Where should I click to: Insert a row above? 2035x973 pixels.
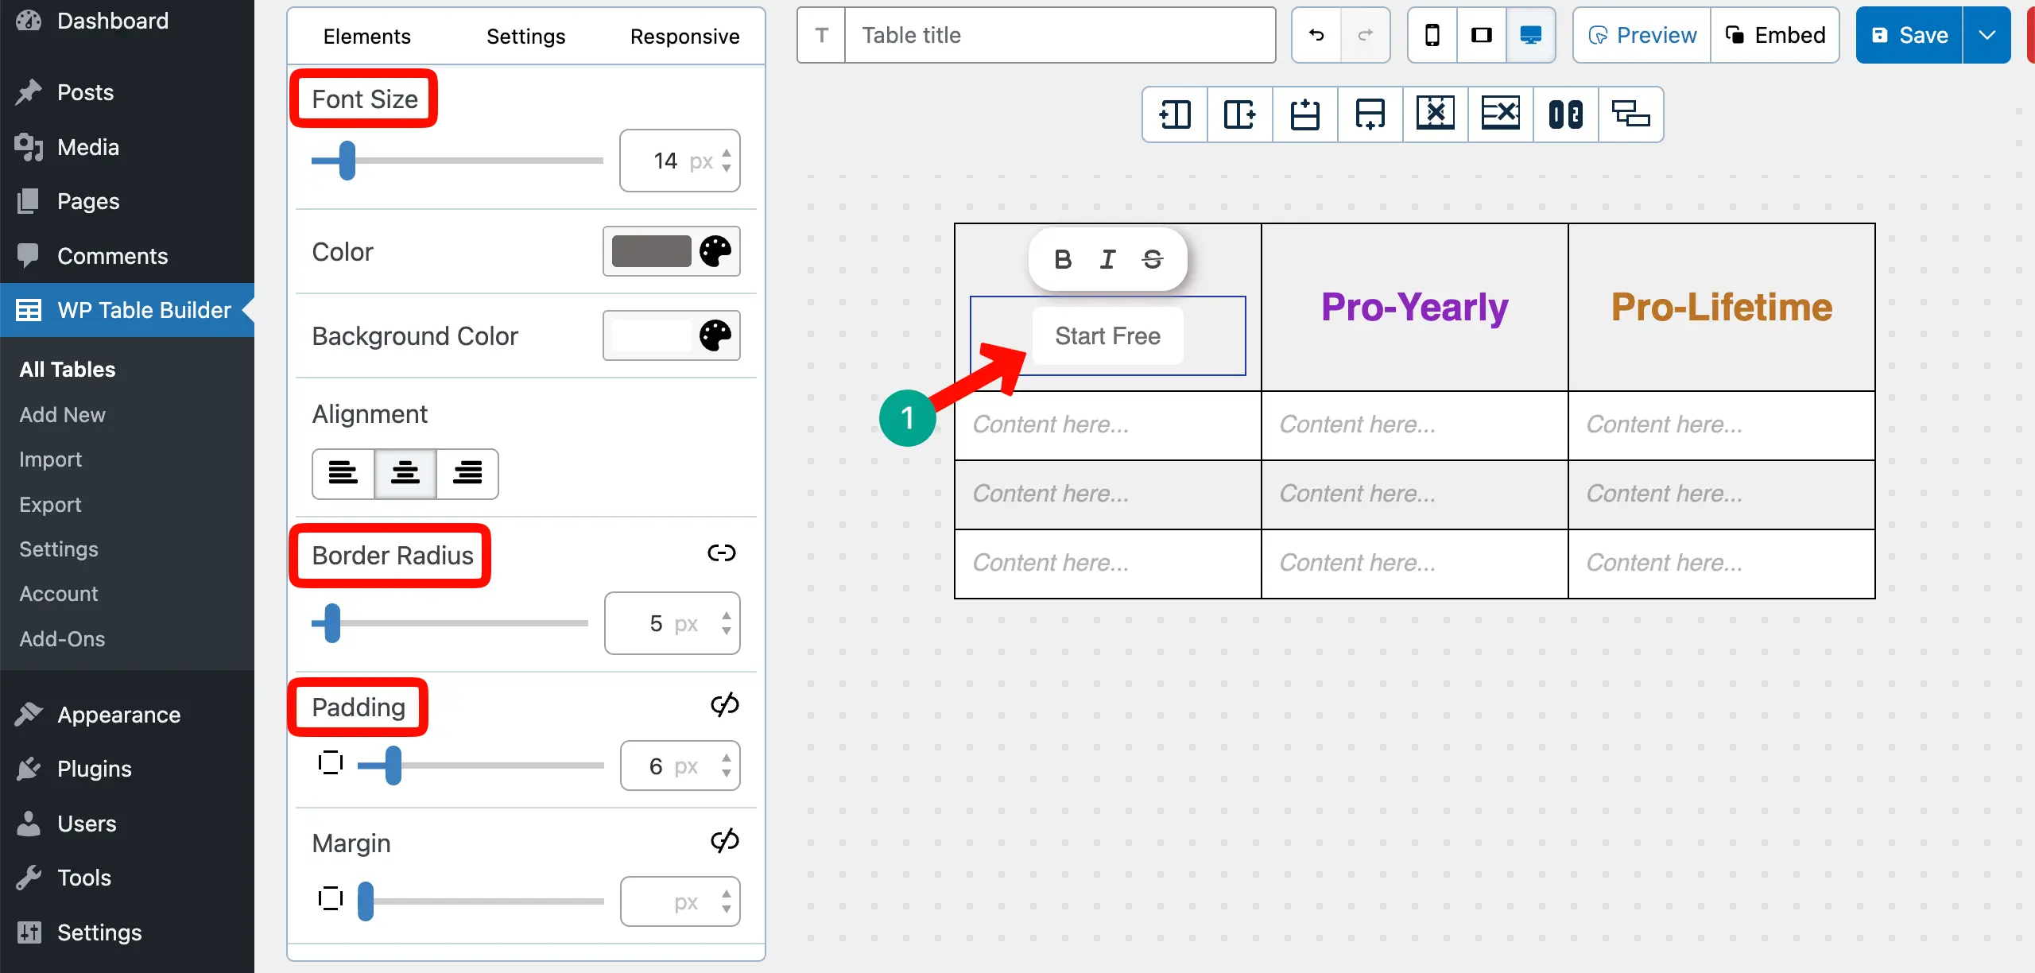click(x=1304, y=114)
